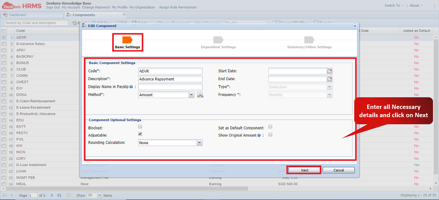This screenshot has height=200, width=439.
Task: Open the My Profile link
Action: [120, 7]
